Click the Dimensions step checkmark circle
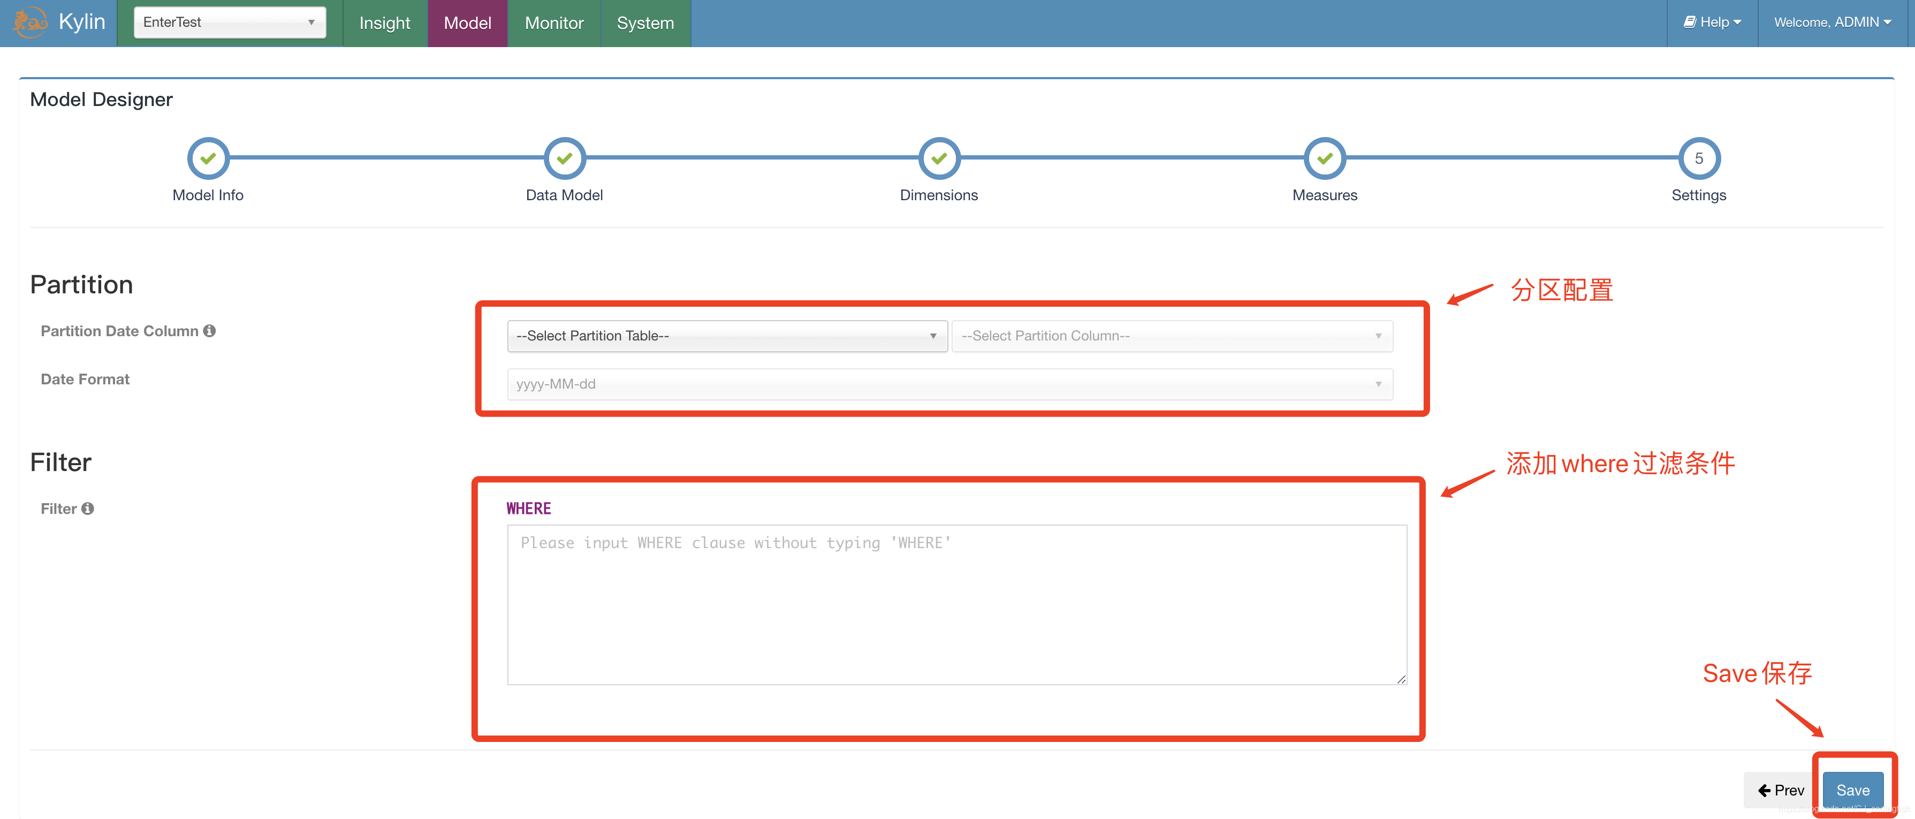1915x819 pixels. pyautogui.click(x=939, y=158)
